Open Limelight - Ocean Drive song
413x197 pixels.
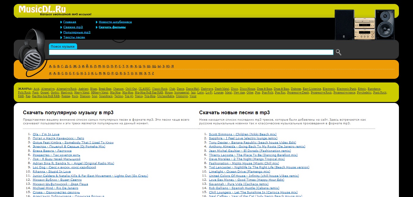pyautogui.click(x=240, y=171)
